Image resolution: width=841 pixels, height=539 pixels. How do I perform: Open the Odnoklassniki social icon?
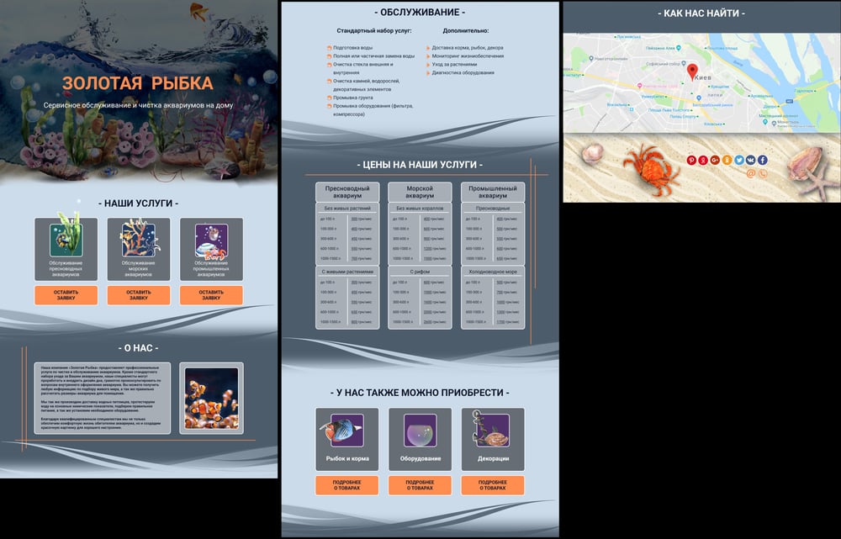point(727,160)
